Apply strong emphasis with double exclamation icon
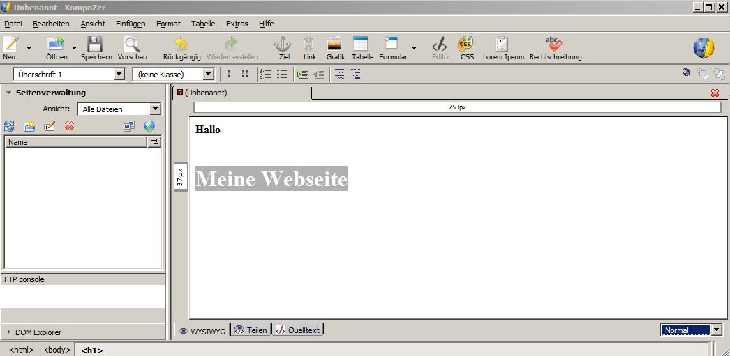This screenshot has width=730, height=356. point(245,74)
